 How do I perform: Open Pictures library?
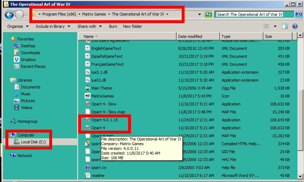28,101
